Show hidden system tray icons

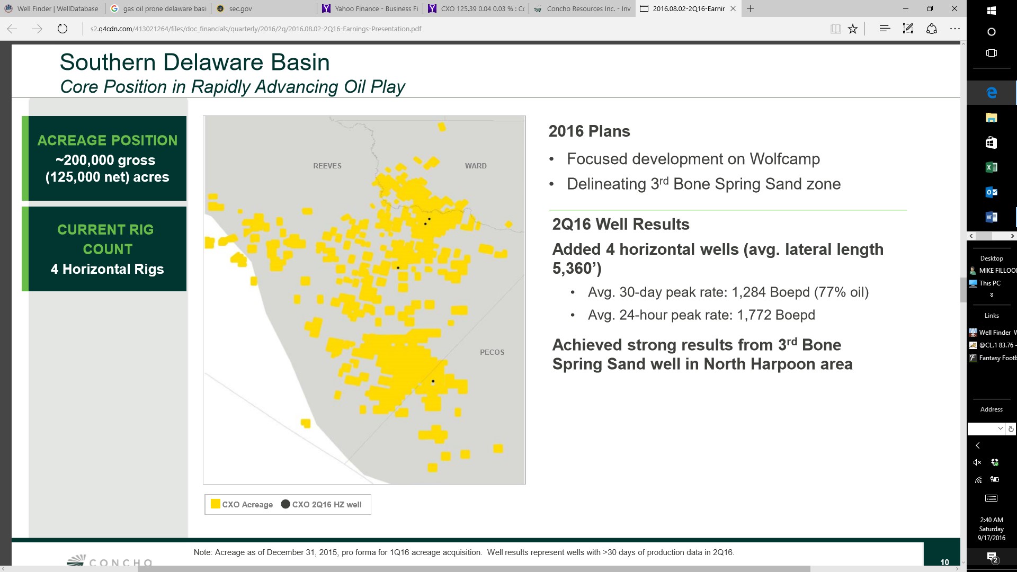tap(978, 445)
